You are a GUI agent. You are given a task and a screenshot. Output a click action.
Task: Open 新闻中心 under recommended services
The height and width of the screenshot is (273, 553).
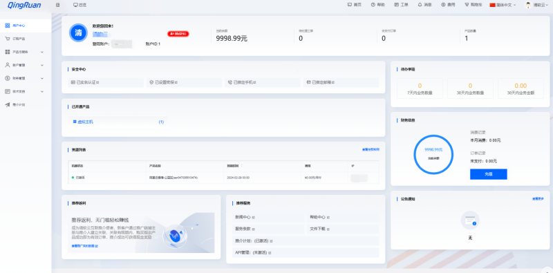click(268, 217)
